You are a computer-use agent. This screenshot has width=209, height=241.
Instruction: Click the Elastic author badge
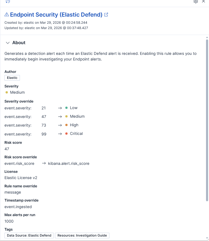coord(12,78)
